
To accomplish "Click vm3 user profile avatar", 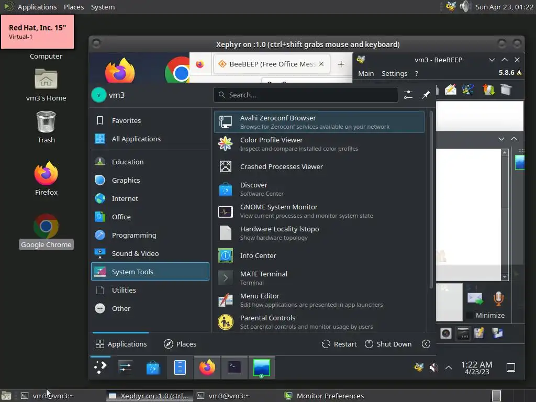I will (99, 95).
